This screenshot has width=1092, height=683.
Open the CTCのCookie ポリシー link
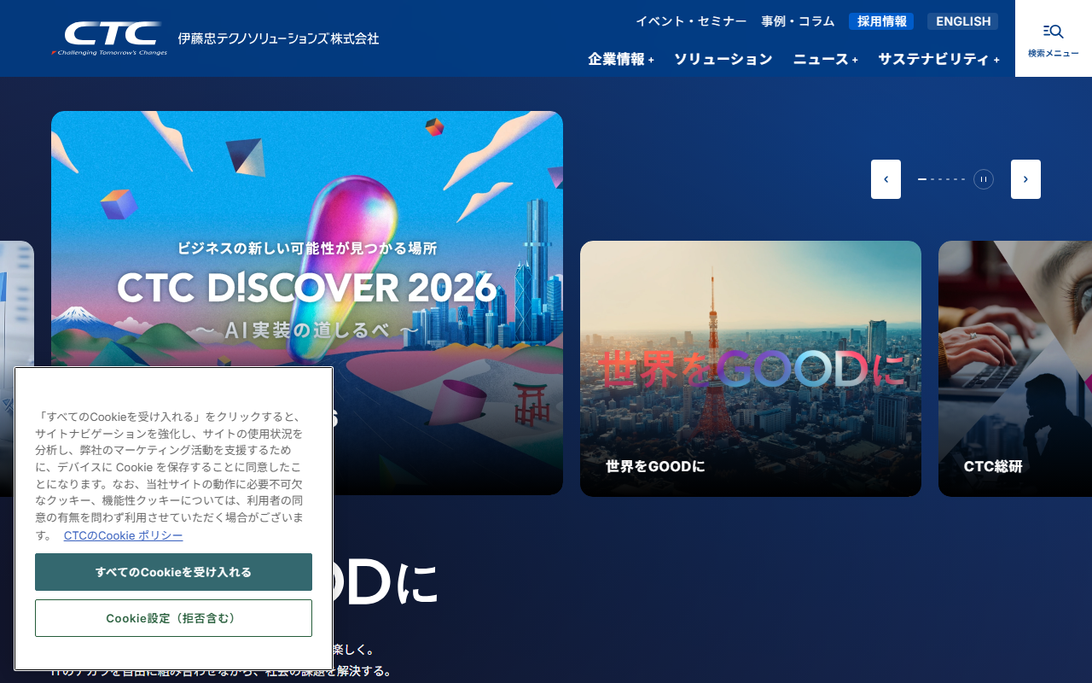123,535
